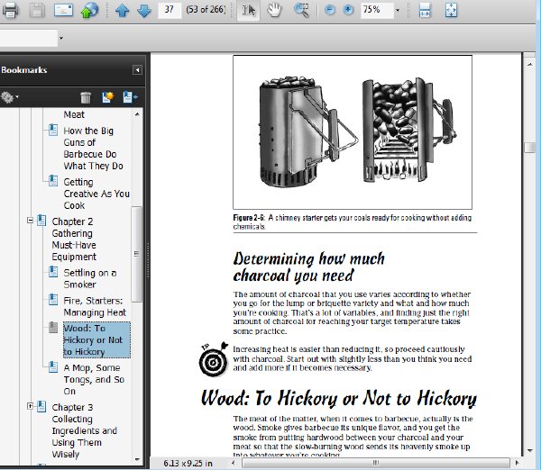Click the '6.13 x 9.25 in' page size label
The height and width of the screenshot is (470, 541).
click(188, 463)
